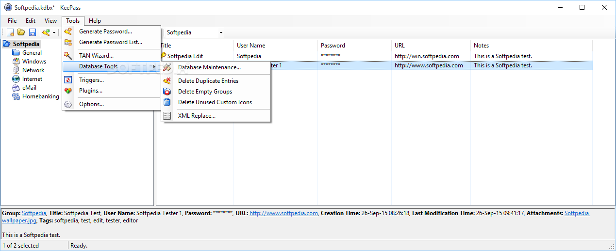
Task: Click the Delete Empty Groups icon
Action: (167, 92)
